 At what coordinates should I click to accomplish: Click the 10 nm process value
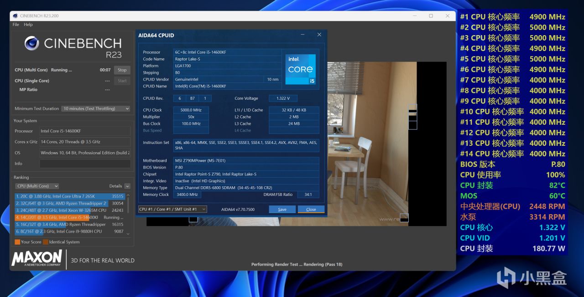[x=272, y=79]
